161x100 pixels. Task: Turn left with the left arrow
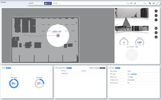click(128, 55)
